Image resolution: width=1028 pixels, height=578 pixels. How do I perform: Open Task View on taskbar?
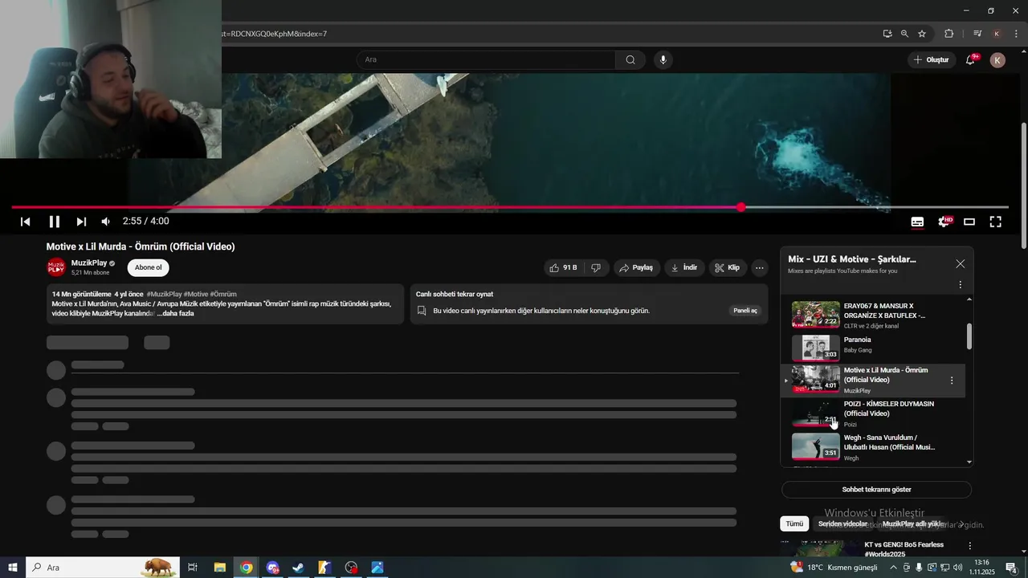click(x=193, y=568)
